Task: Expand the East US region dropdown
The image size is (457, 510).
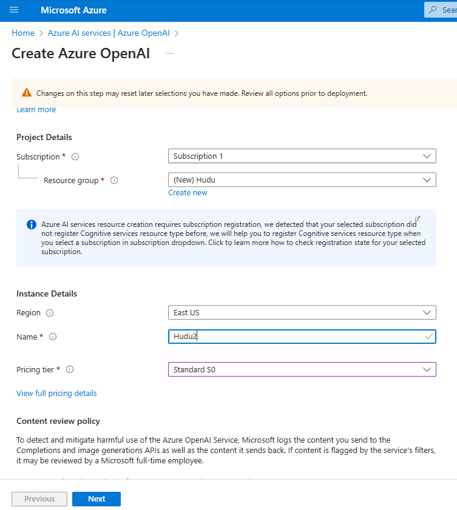Action: (x=302, y=312)
